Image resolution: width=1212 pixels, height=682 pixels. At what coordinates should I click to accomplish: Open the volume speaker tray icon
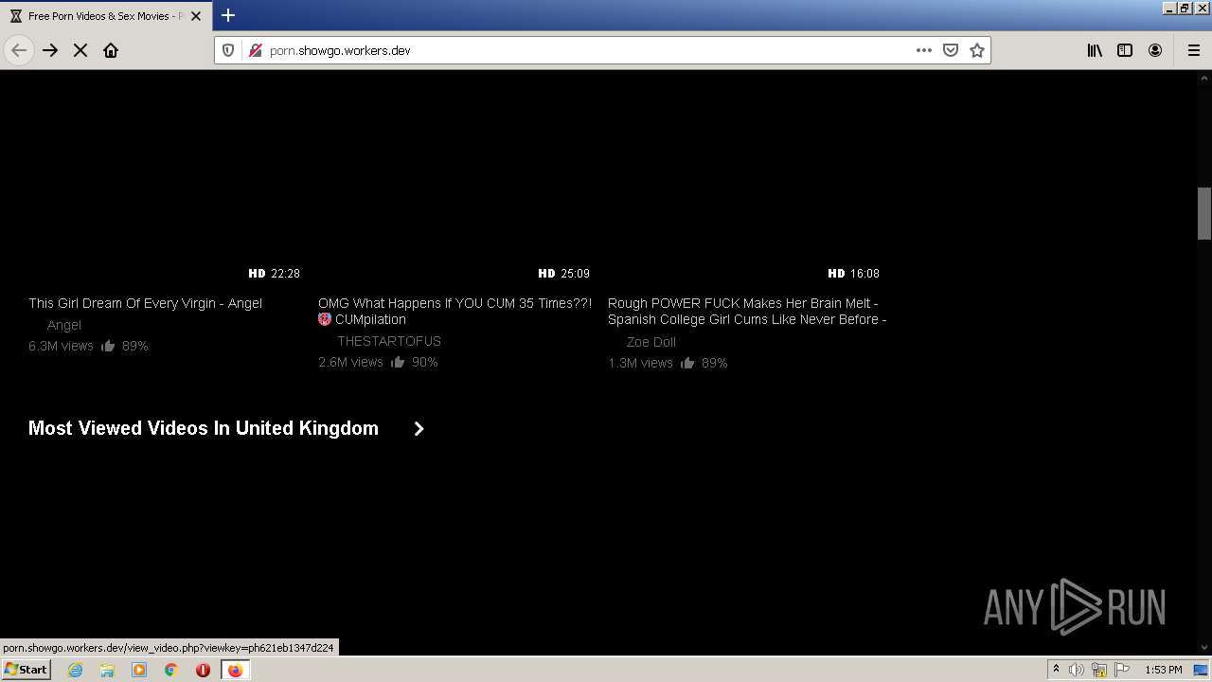(1077, 670)
